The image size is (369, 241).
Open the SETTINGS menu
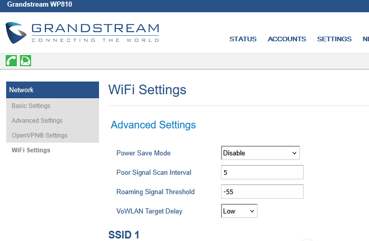(x=334, y=39)
